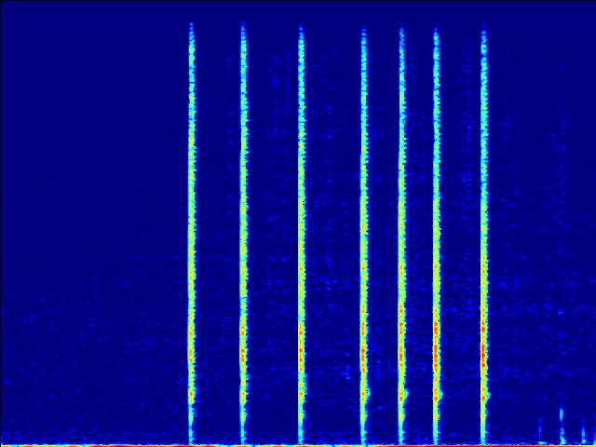596x447 pixels.
Task: Click the top tip of the leftmost pulse
Action: 192,26
